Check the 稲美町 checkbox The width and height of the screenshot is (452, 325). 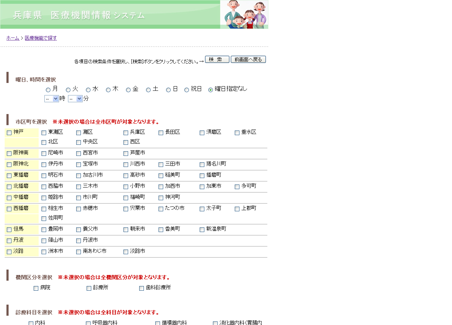pos(161,176)
